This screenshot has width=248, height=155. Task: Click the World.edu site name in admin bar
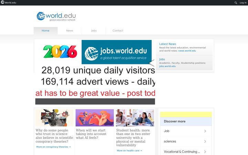coord(10,3)
